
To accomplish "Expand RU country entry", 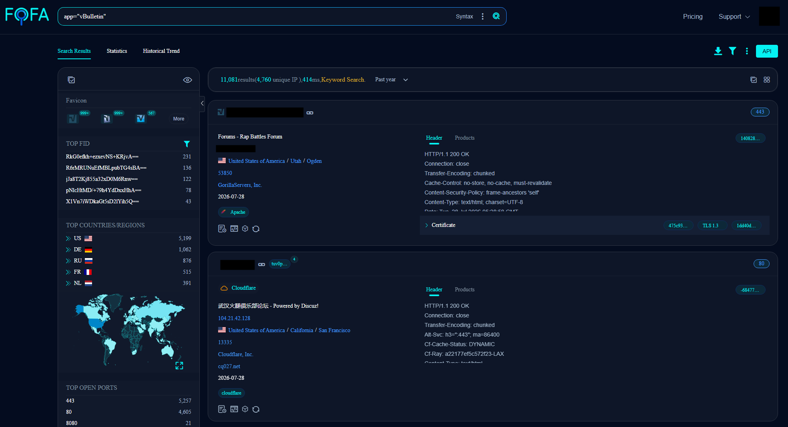I will coord(68,261).
